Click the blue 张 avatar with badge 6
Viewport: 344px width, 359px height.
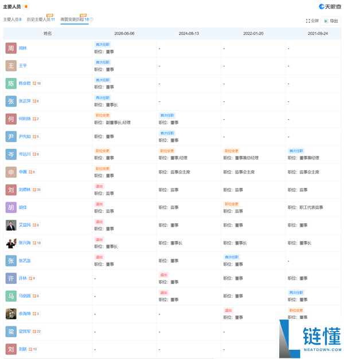[x=11, y=101]
